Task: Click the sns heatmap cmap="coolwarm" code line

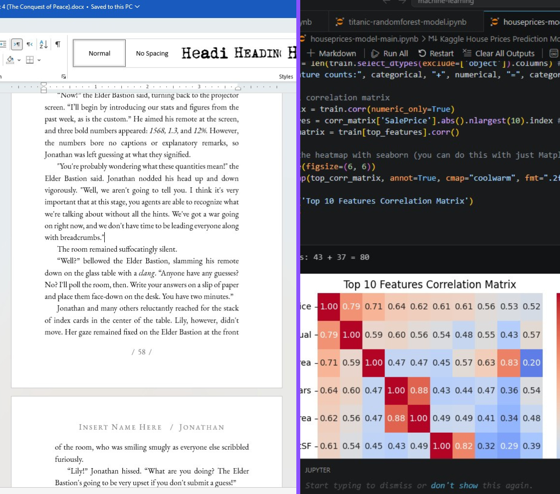Action: point(430,178)
